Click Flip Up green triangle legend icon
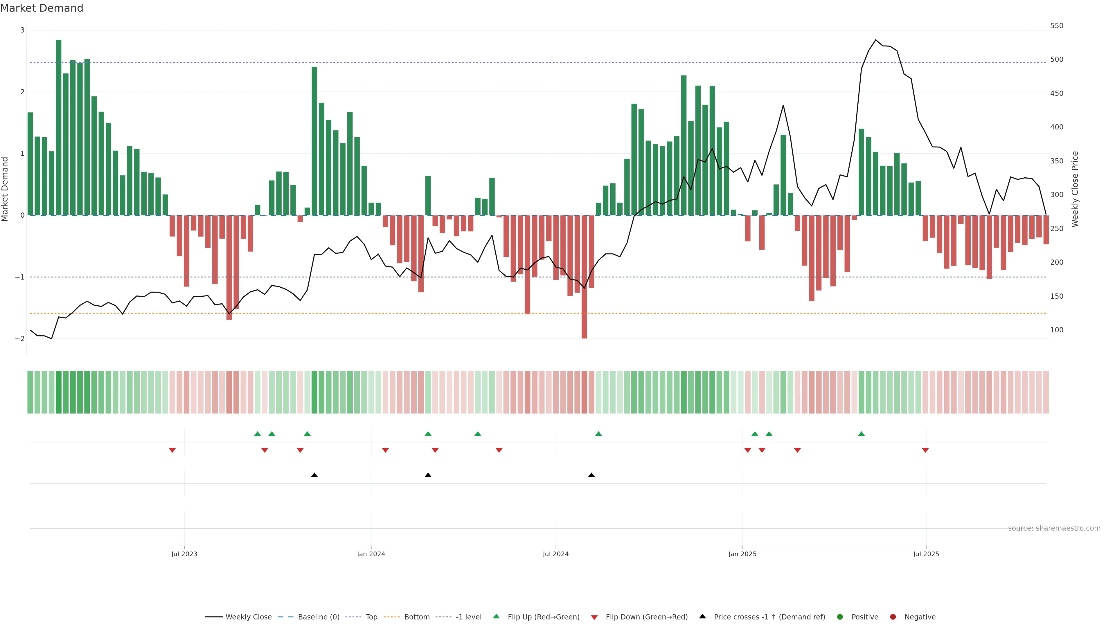 click(497, 616)
